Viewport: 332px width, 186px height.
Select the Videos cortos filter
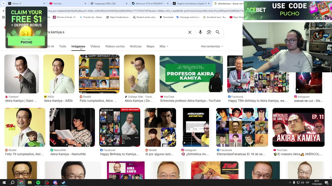point(115,46)
